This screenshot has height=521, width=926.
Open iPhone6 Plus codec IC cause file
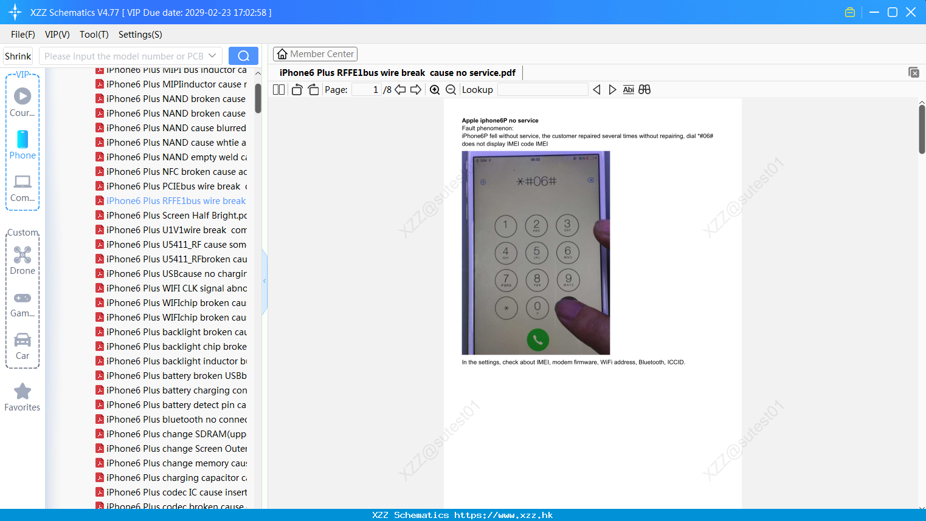pos(171,492)
